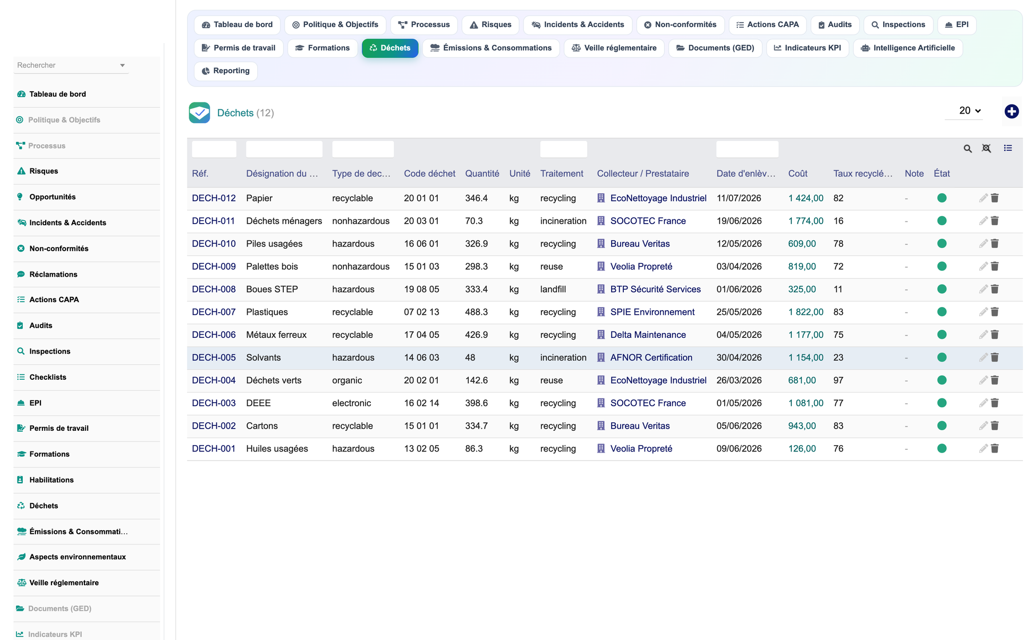
Task: Click building icon next to SPIE Environnement
Action: (x=601, y=312)
